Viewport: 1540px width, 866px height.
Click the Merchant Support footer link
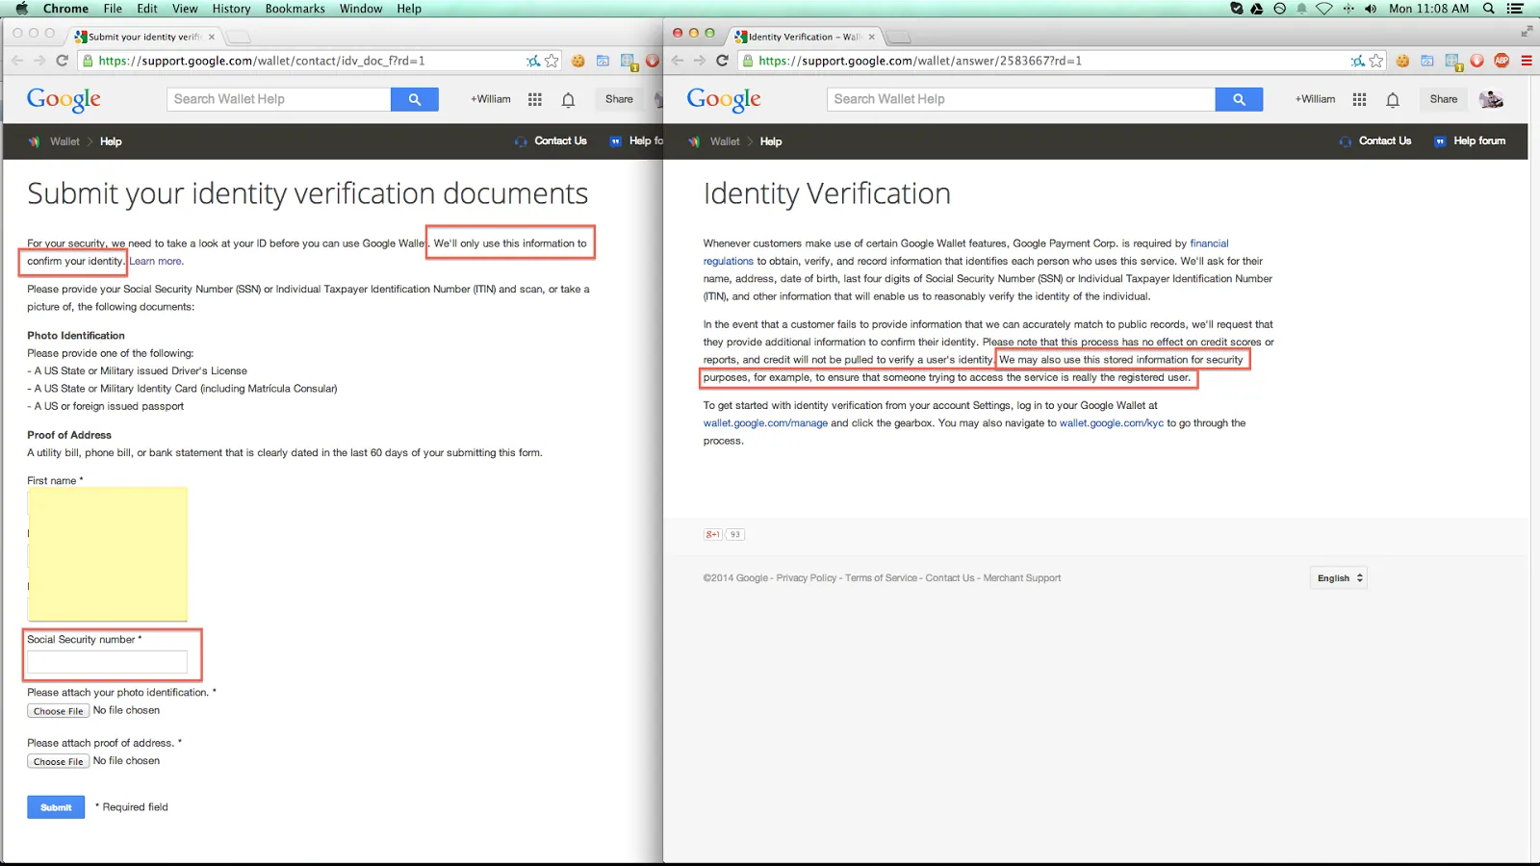(1022, 578)
